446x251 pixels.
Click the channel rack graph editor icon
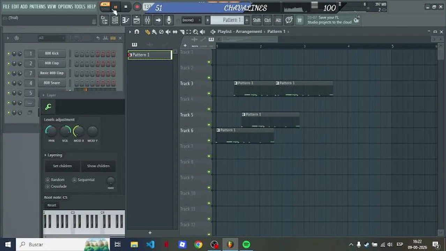106,38
